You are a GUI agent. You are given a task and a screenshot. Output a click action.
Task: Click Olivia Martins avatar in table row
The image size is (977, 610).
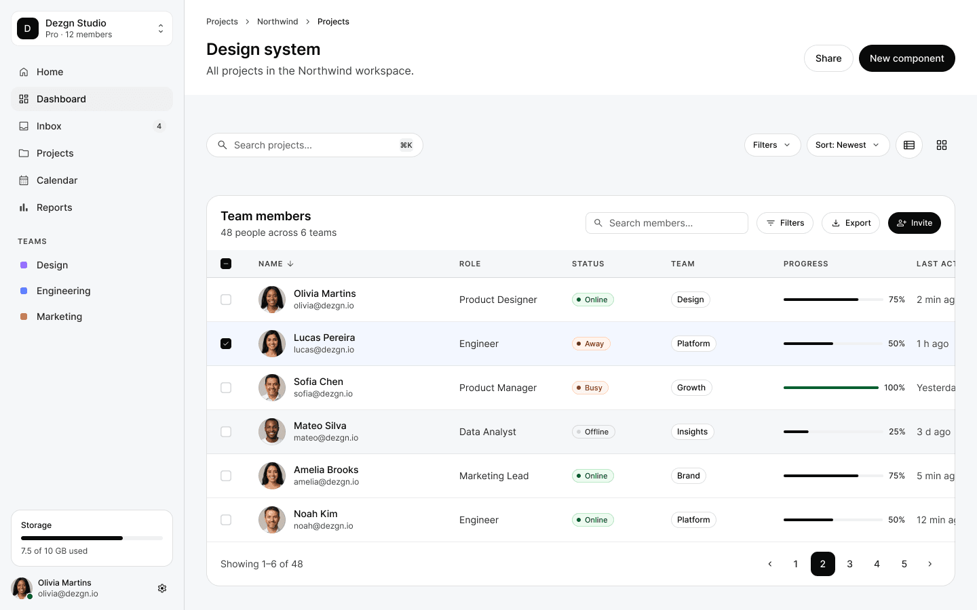[x=272, y=300]
